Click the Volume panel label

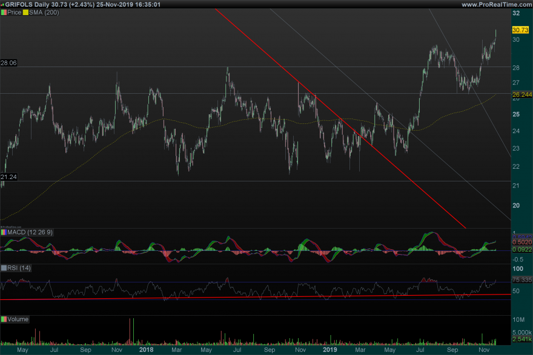(18, 319)
